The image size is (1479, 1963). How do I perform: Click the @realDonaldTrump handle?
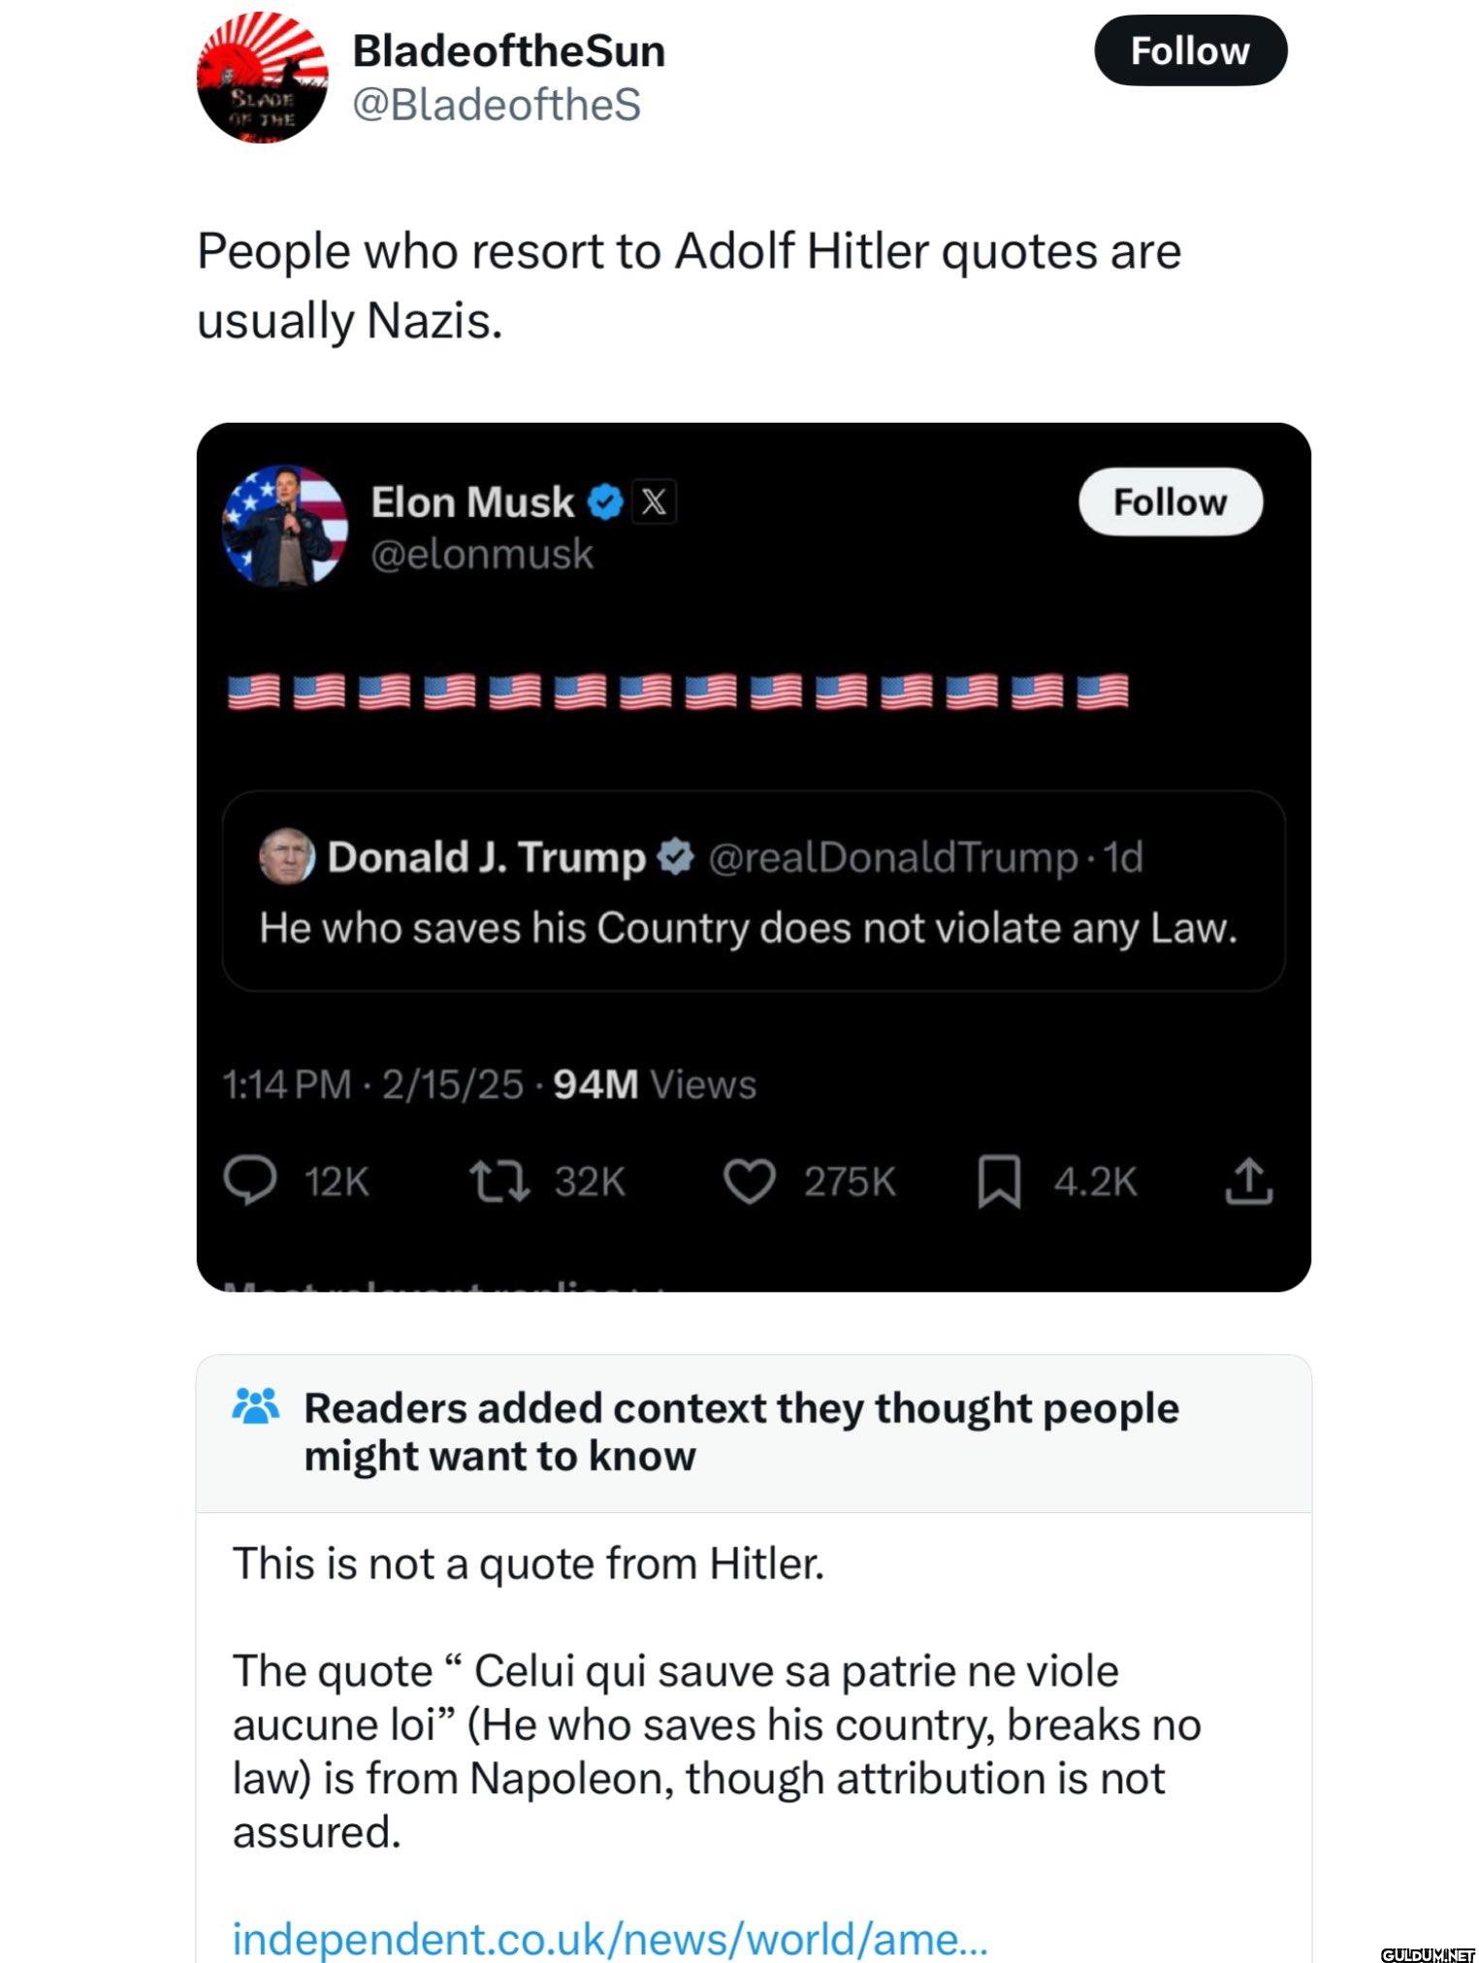coord(893,857)
